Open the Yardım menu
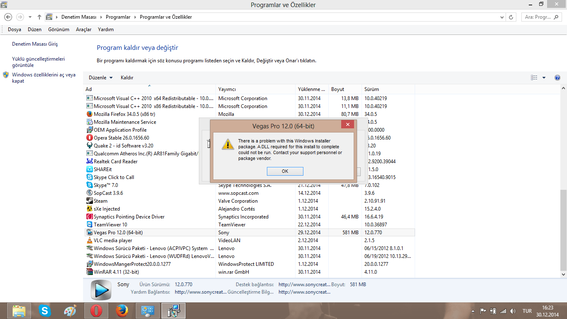 pos(106,29)
